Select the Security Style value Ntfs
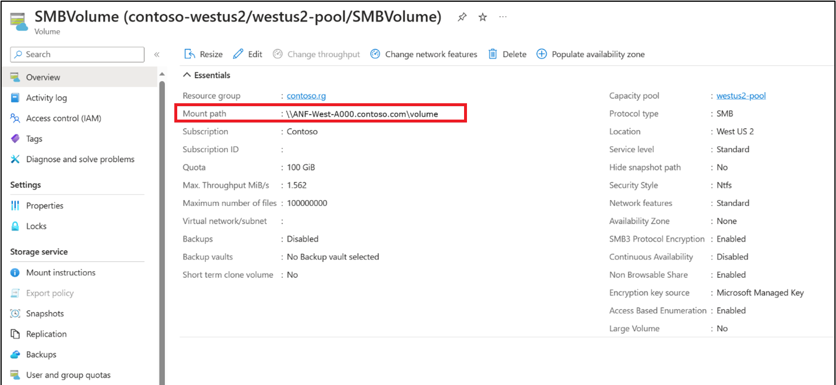This screenshot has height=385, width=836. pos(724,185)
